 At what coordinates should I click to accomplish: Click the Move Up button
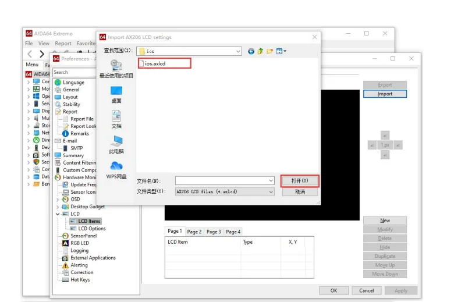385,265
